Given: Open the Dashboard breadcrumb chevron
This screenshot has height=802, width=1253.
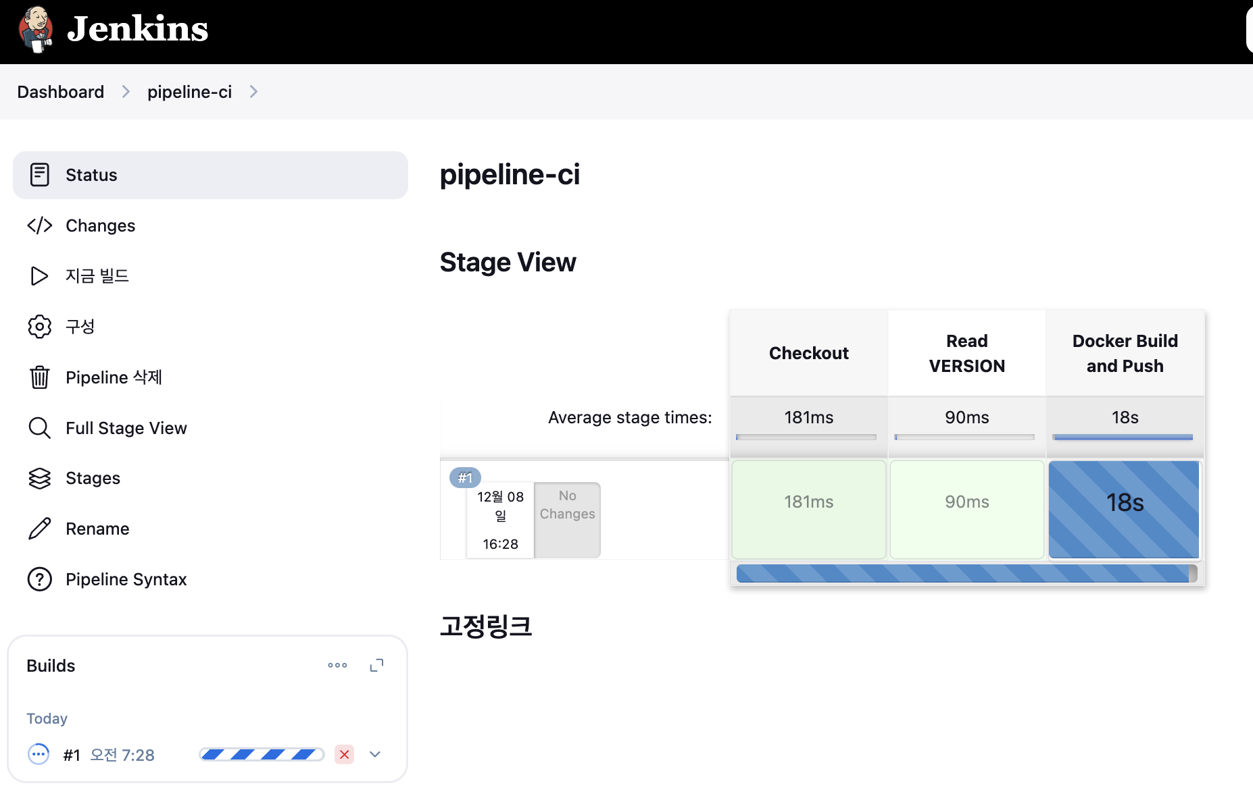Looking at the screenshot, I should pyautogui.click(x=126, y=92).
